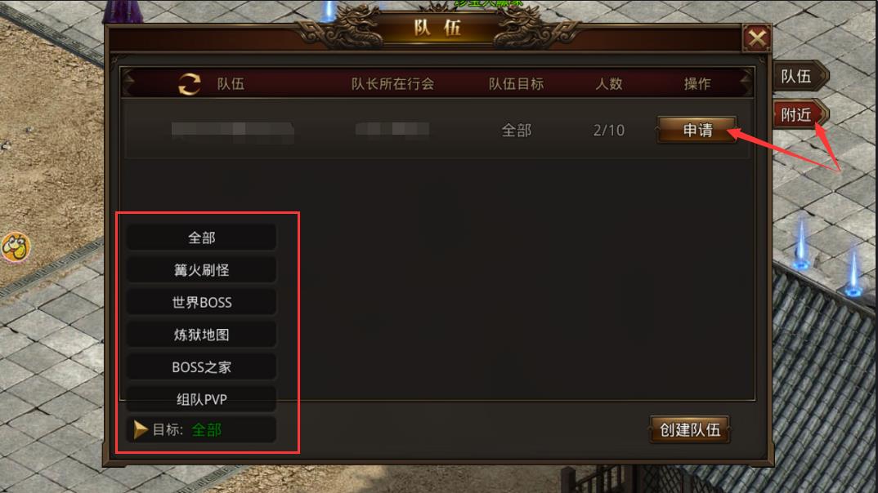Screen dimensions: 878x493
Task: Refresh the team list with the arrows icon
Action: 190,84
